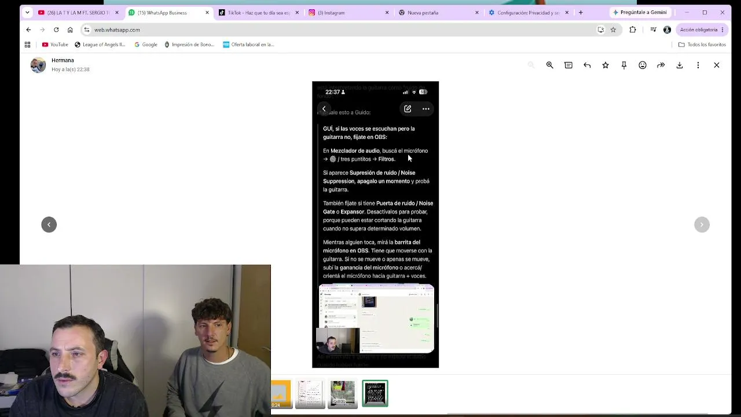Switch to the Configuración Privacidad tab
Image resolution: width=741 pixels, height=417 pixels.
tap(528, 13)
